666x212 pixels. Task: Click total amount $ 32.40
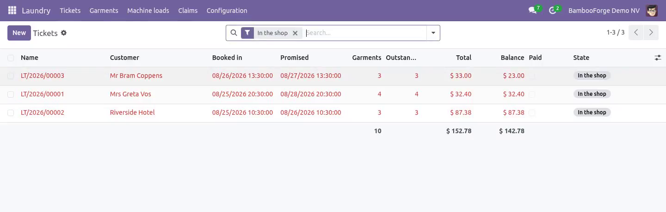tap(461, 94)
